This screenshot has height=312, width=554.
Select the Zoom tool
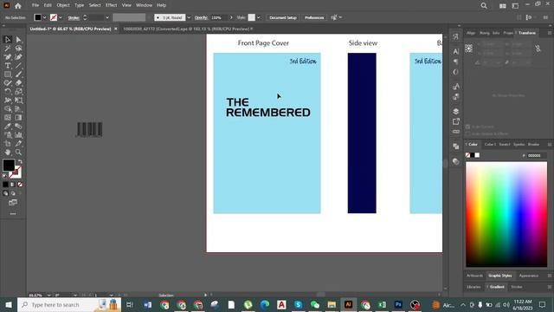point(18,153)
